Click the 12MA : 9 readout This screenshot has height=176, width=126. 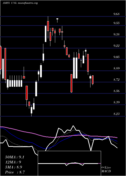point(13,162)
